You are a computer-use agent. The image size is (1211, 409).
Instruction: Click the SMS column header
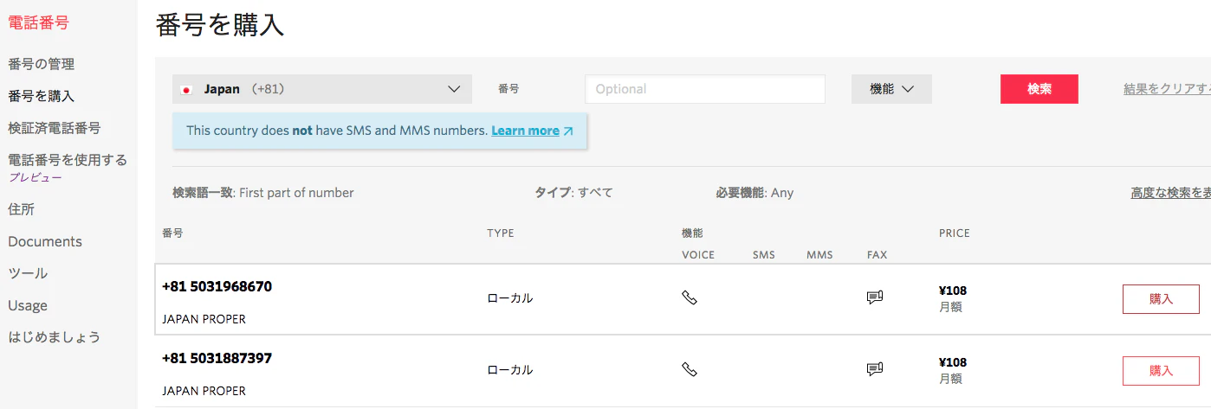click(764, 255)
